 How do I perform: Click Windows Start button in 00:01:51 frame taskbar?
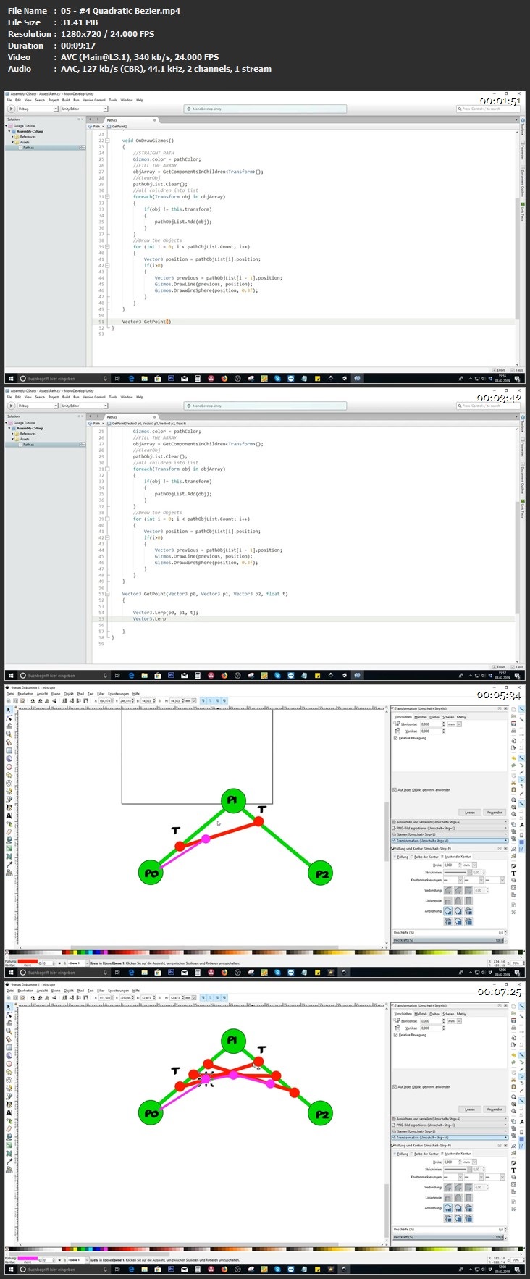(x=10, y=378)
